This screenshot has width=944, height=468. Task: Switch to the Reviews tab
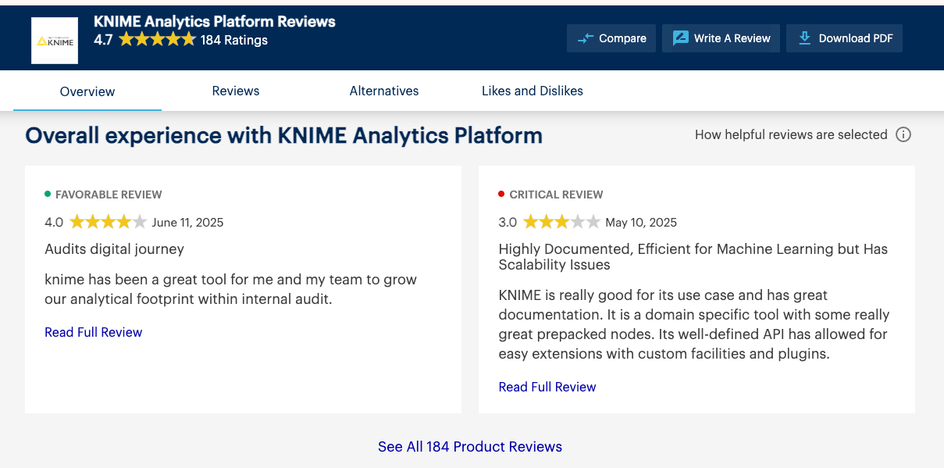236,91
